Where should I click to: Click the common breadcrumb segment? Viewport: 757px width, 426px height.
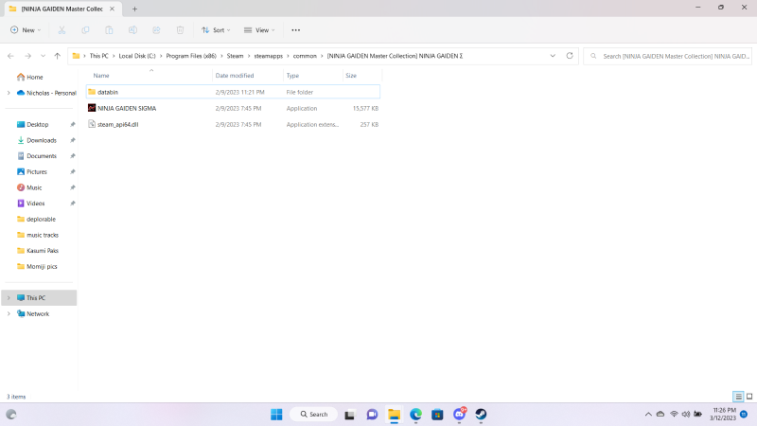click(x=305, y=56)
